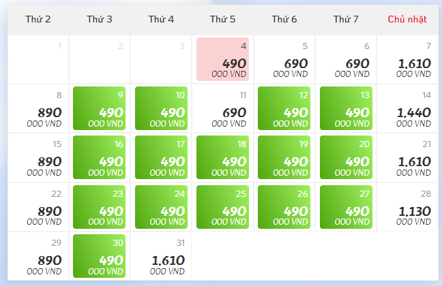Pick green fare cell for date 13

coord(345,108)
